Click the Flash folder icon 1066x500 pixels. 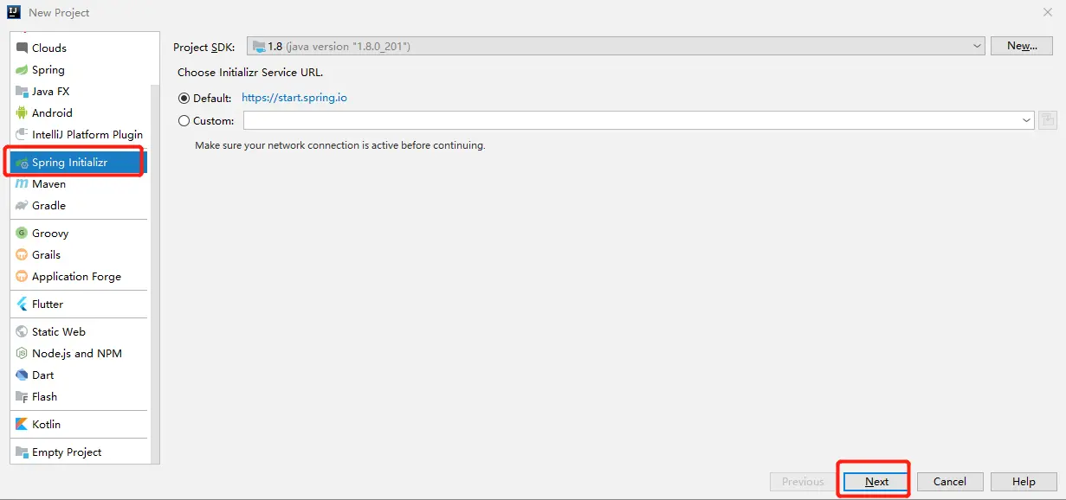22,396
